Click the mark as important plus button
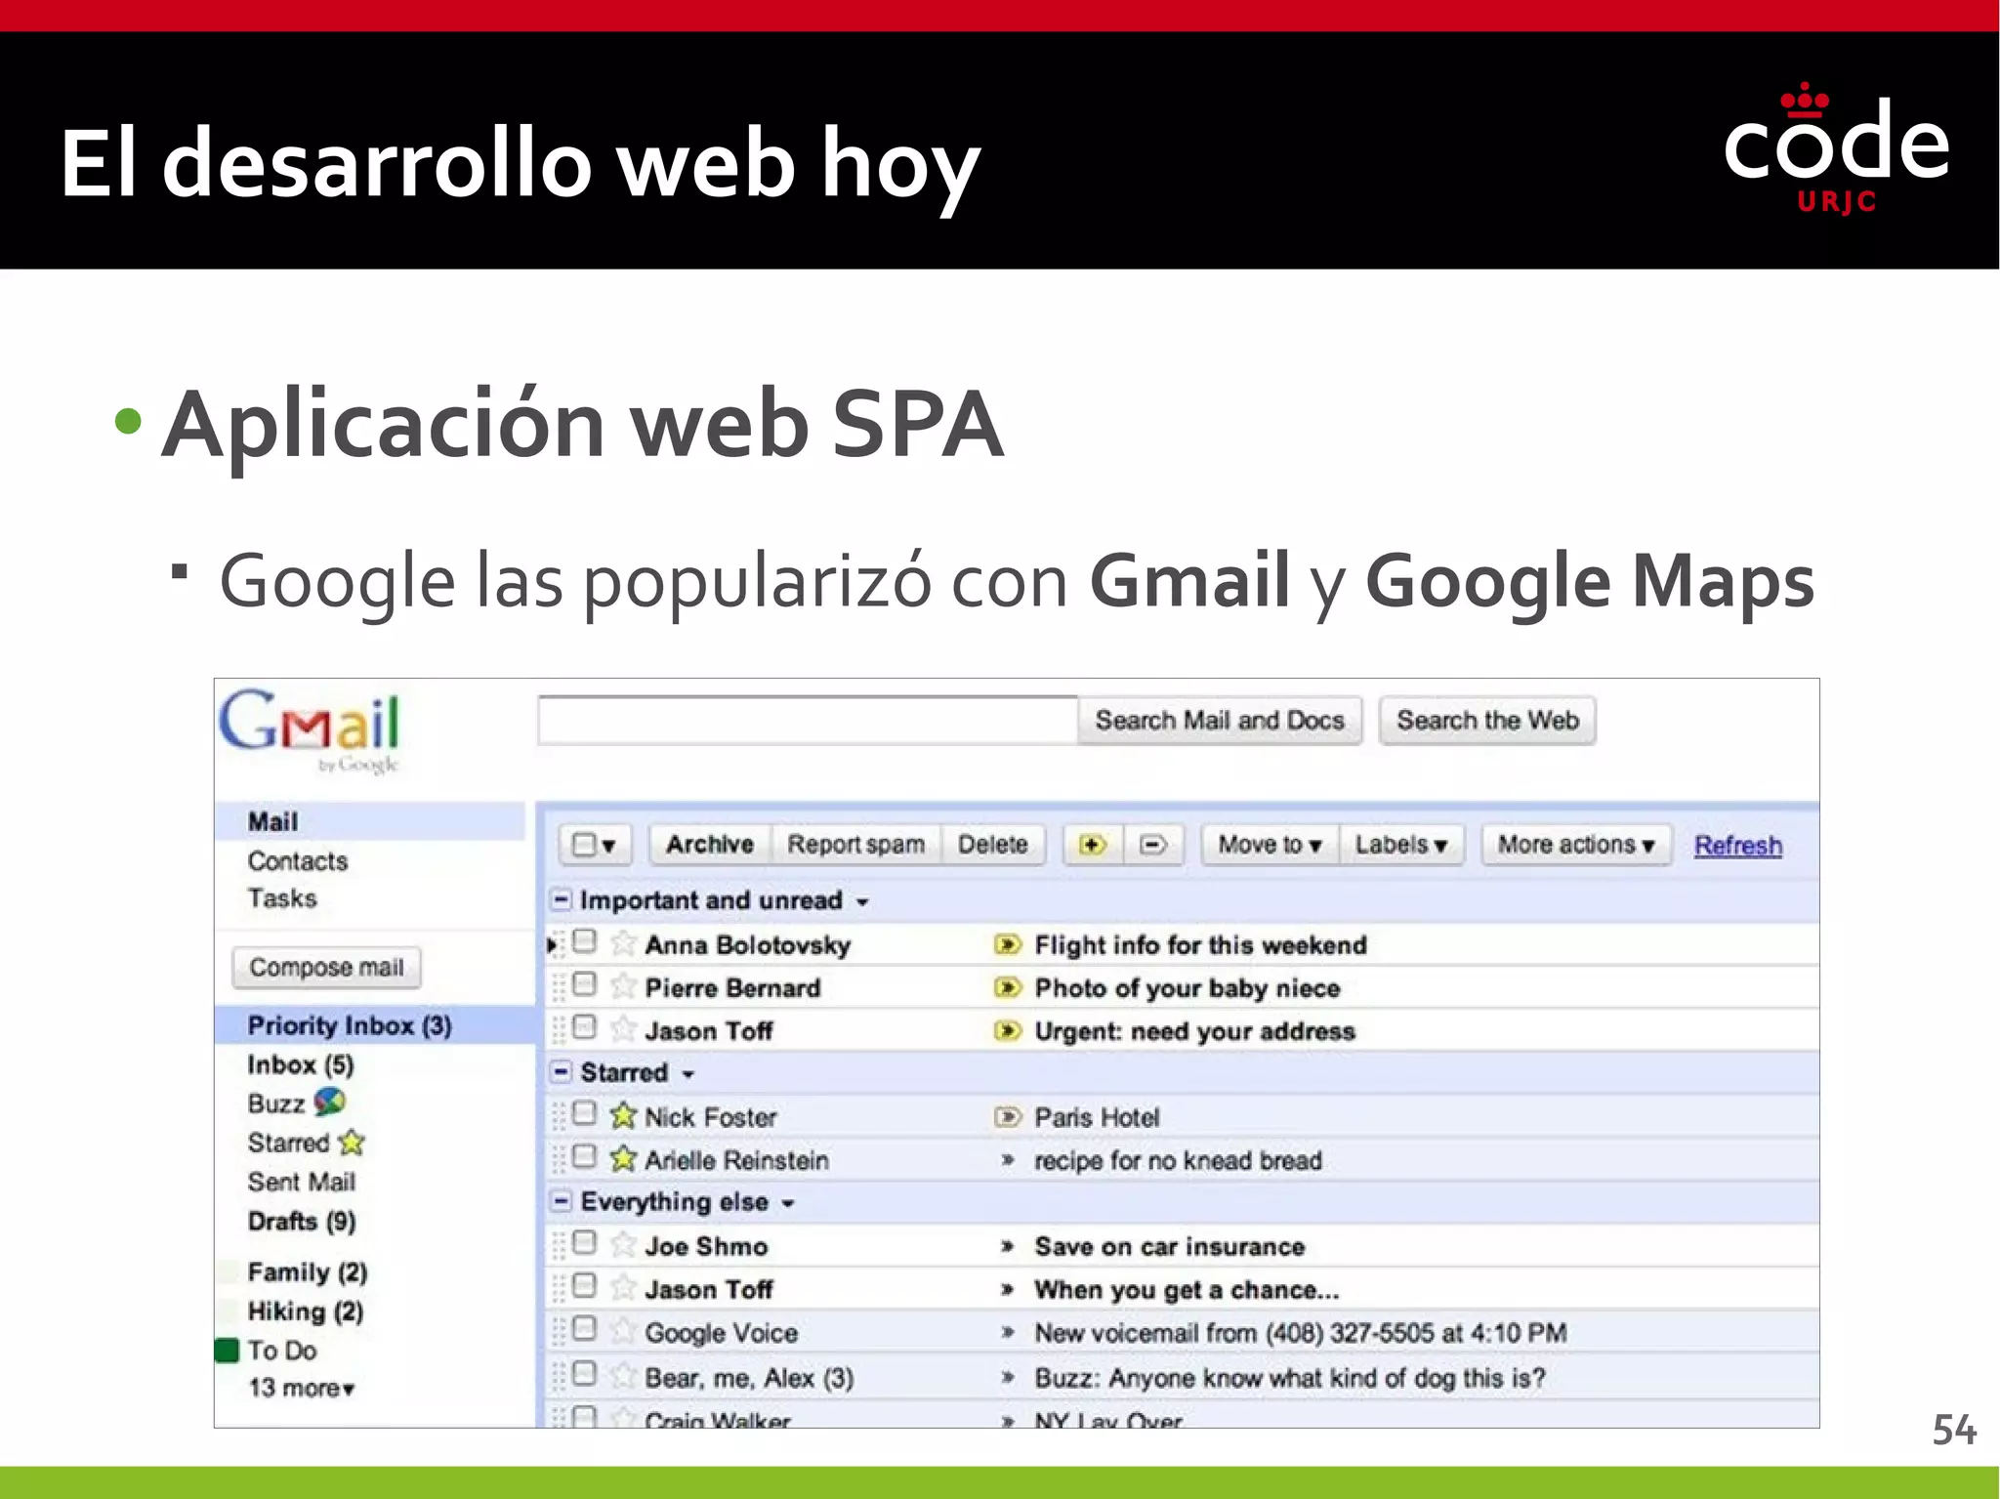The height and width of the screenshot is (1499, 2000). (x=1093, y=845)
